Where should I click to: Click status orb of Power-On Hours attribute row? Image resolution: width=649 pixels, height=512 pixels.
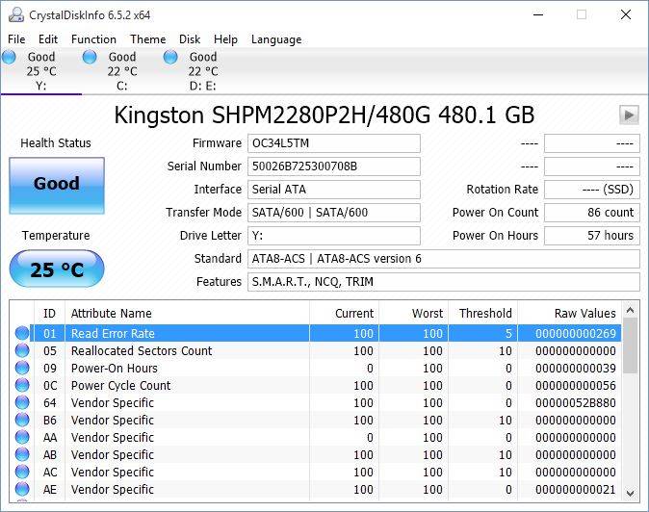(x=22, y=368)
